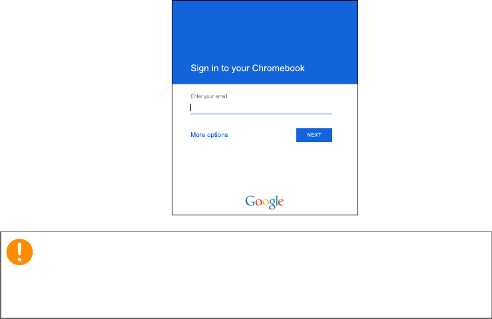This screenshot has width=492, height=319.
Task: Click the NEXT button
Action: [x=314, y=135]
